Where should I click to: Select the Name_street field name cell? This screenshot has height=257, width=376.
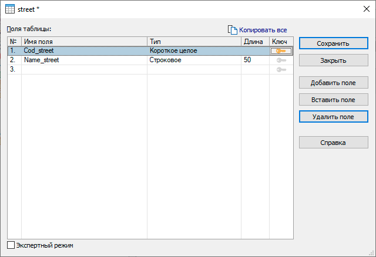click(x=84, y=60)
